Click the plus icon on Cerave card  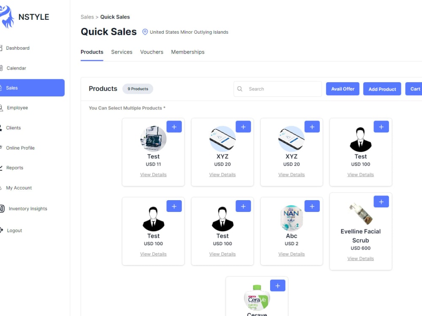click(x=278, y=286)
